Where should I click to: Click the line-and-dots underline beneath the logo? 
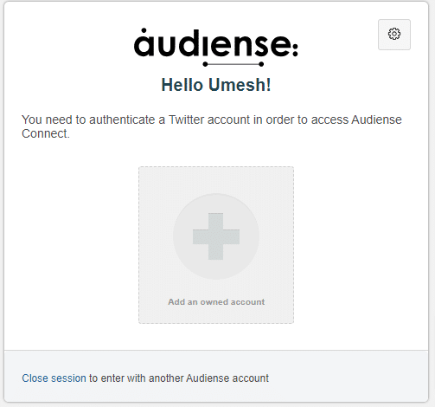pos(233,64)
